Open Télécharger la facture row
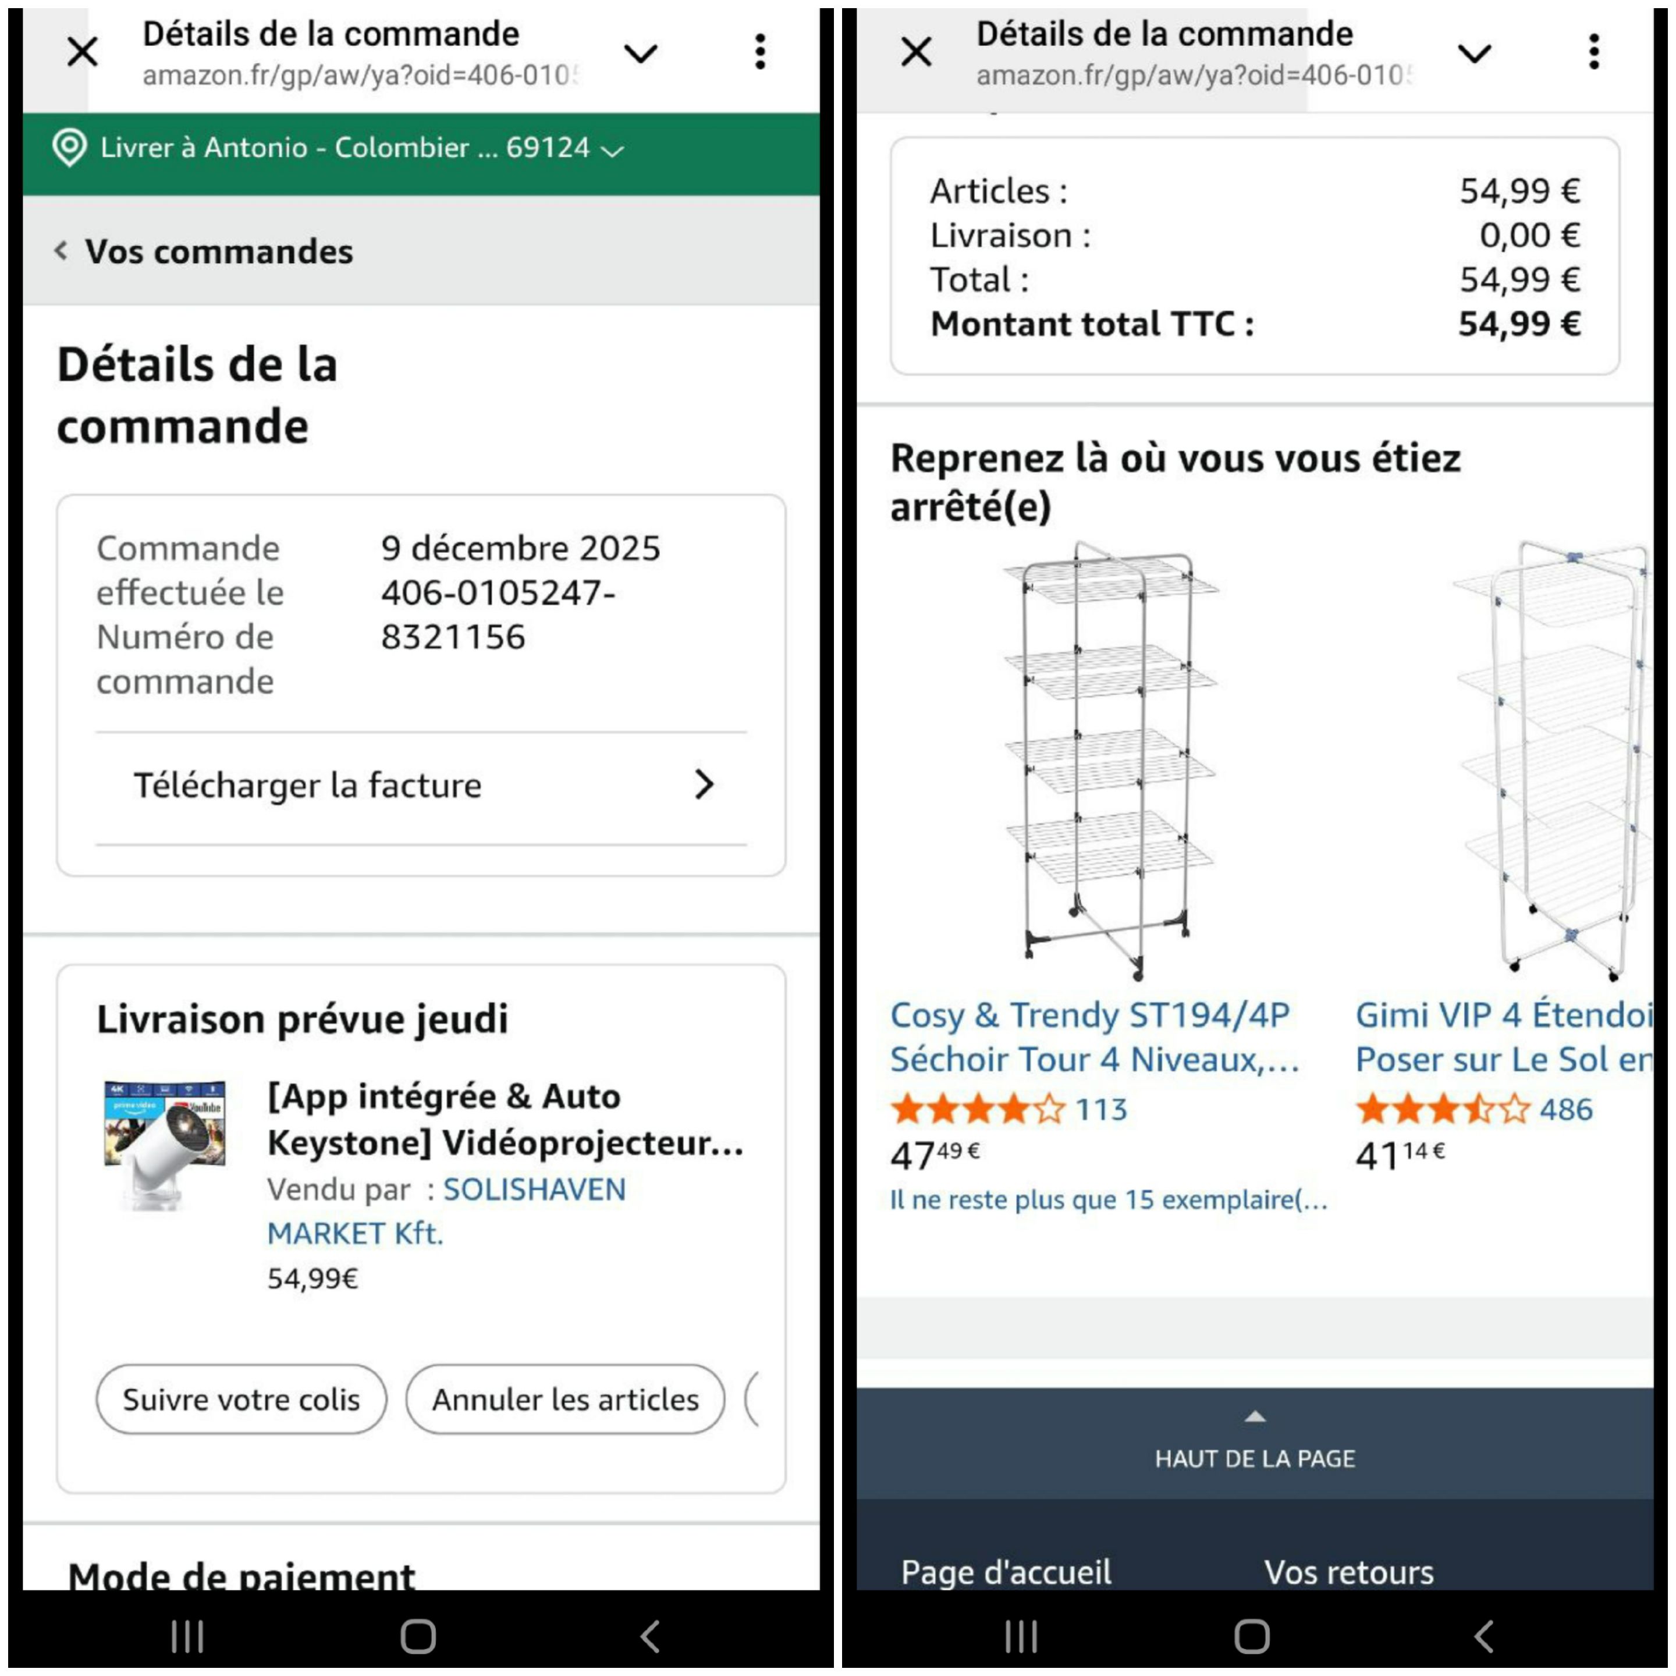The width and height of the screenshot is (1676, 1676). [x=421, y=785]
